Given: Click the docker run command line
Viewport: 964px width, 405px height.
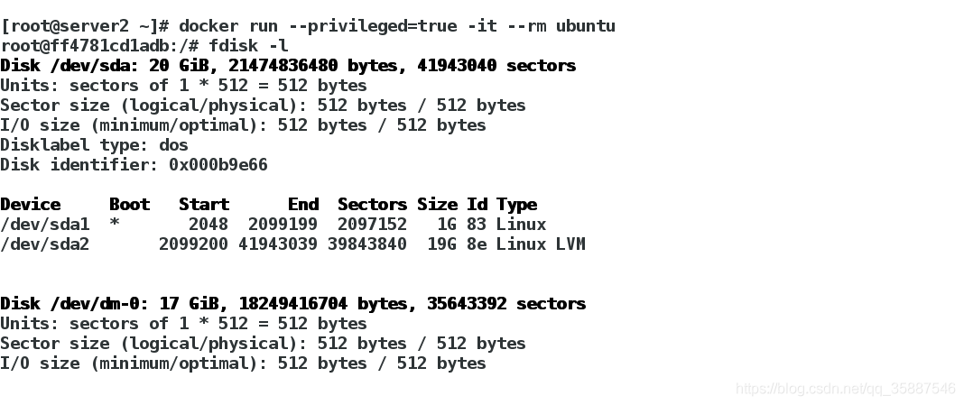Looking at the screenshot, I should 308,26.
